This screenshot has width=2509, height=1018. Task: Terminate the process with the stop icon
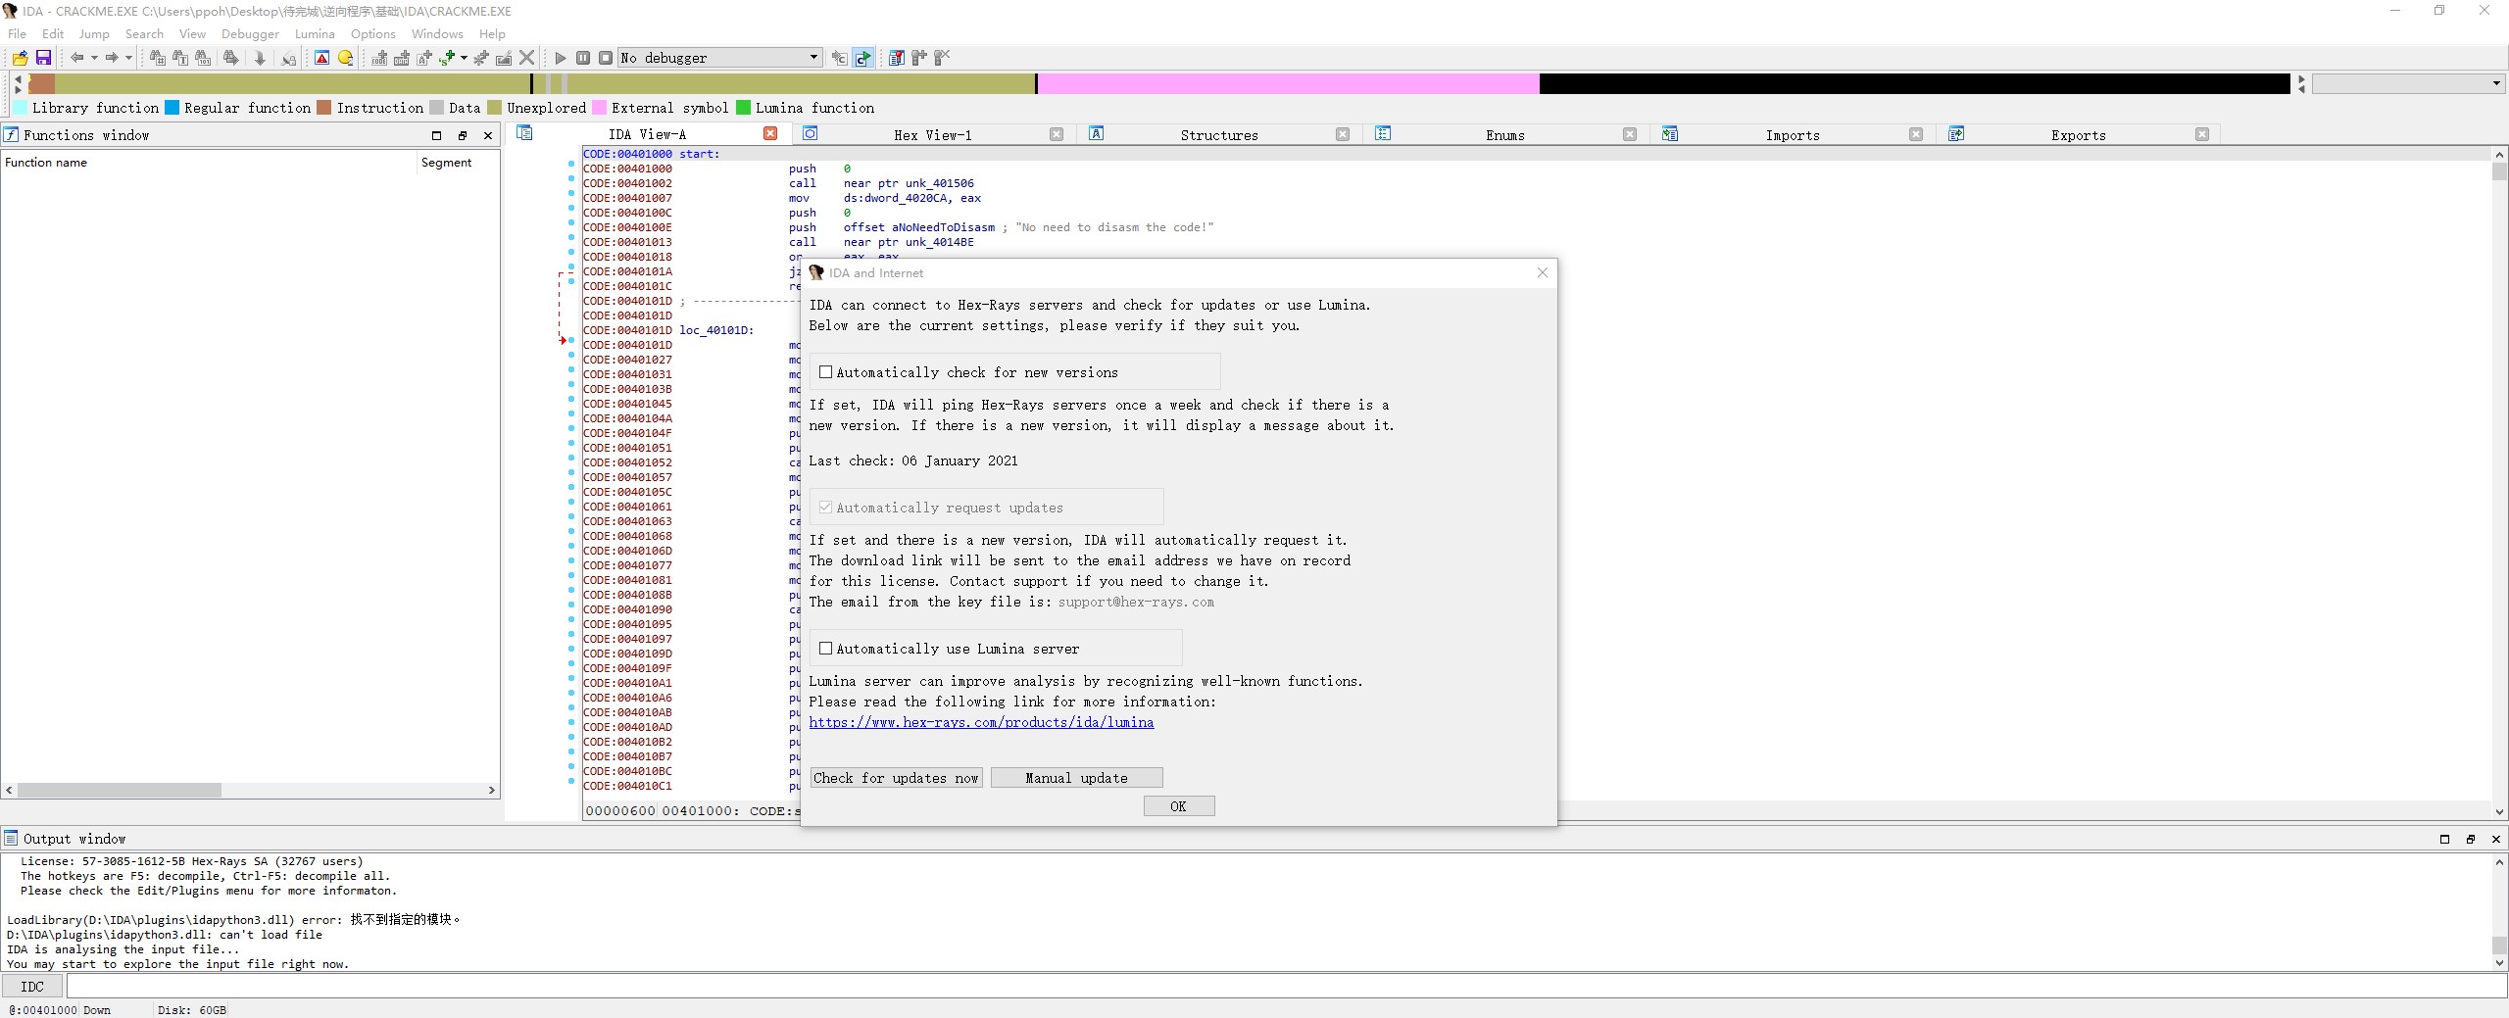[606, 58]
